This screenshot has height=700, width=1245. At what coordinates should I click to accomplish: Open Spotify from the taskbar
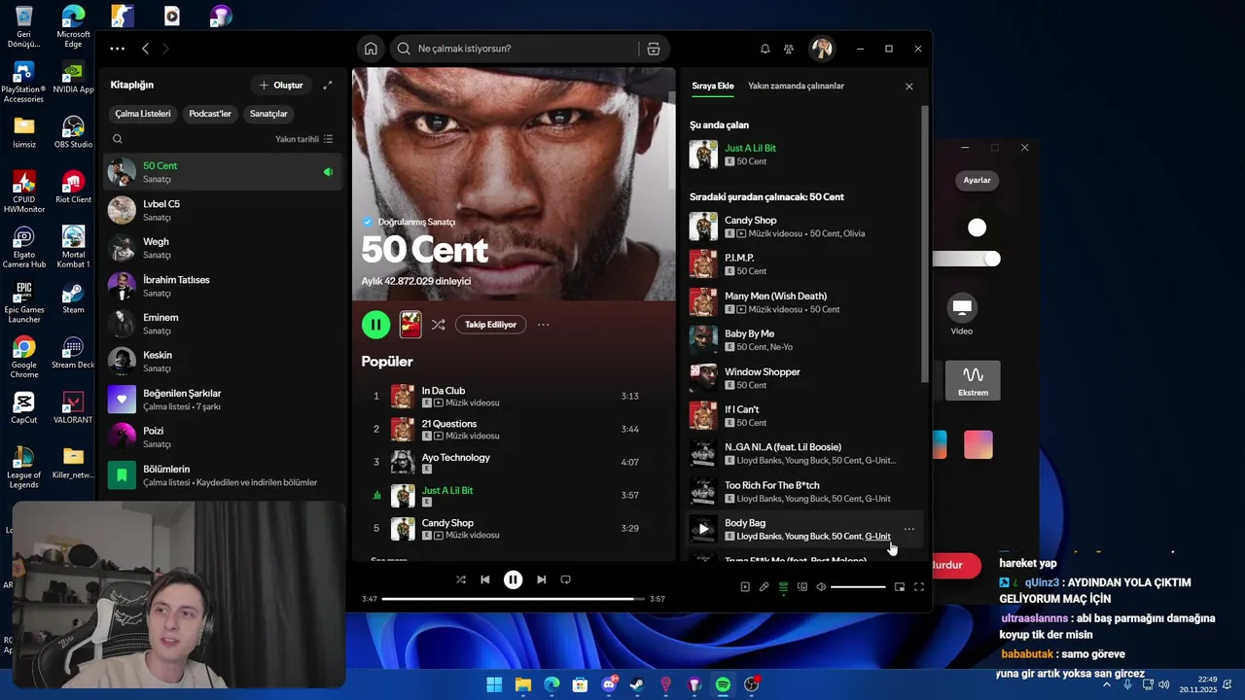pyautogui.click(x=723, y=684)
